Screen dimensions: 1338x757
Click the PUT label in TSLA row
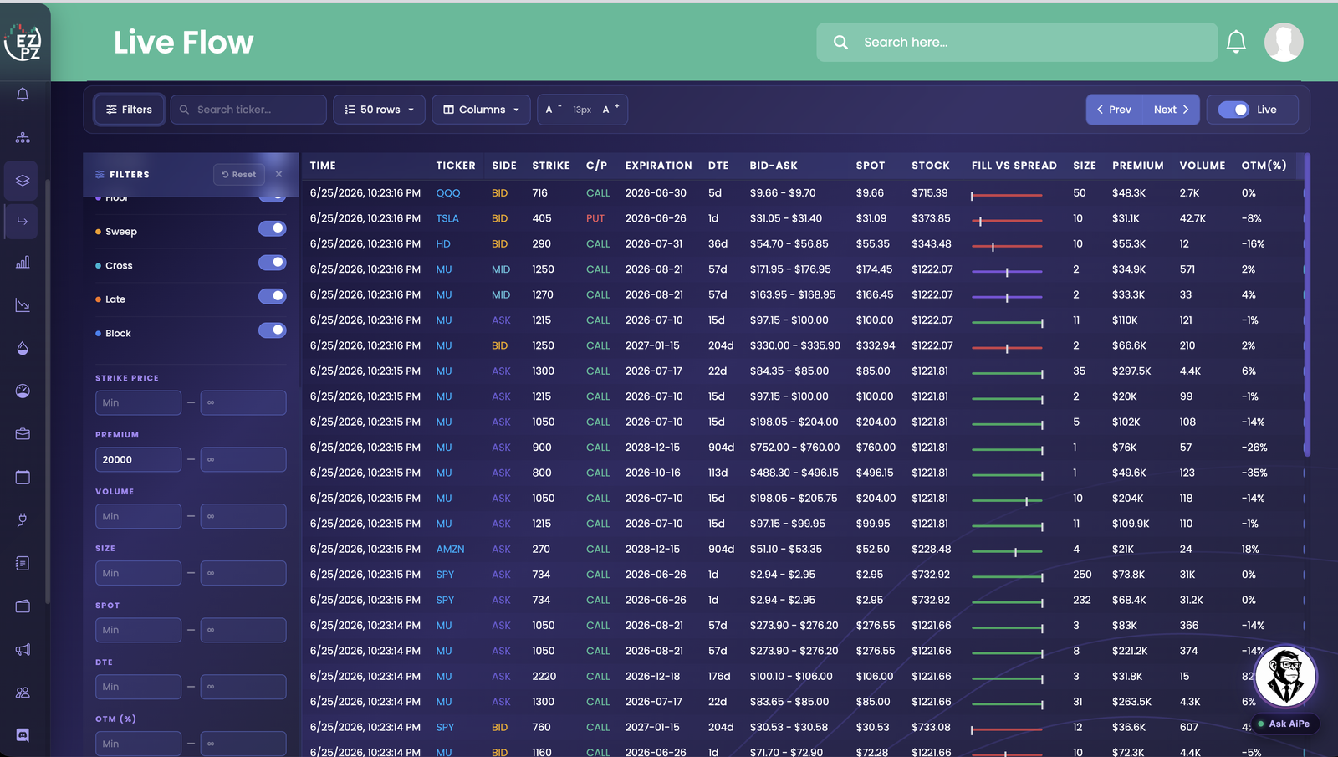(x=595, y=218)
